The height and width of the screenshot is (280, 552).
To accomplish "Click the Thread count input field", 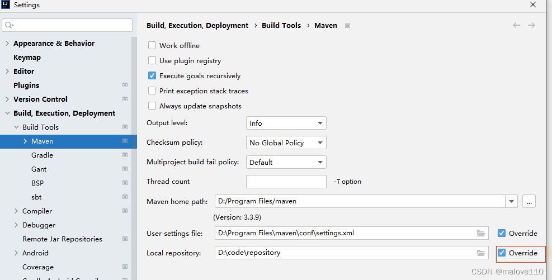I will tap(286, 182).
